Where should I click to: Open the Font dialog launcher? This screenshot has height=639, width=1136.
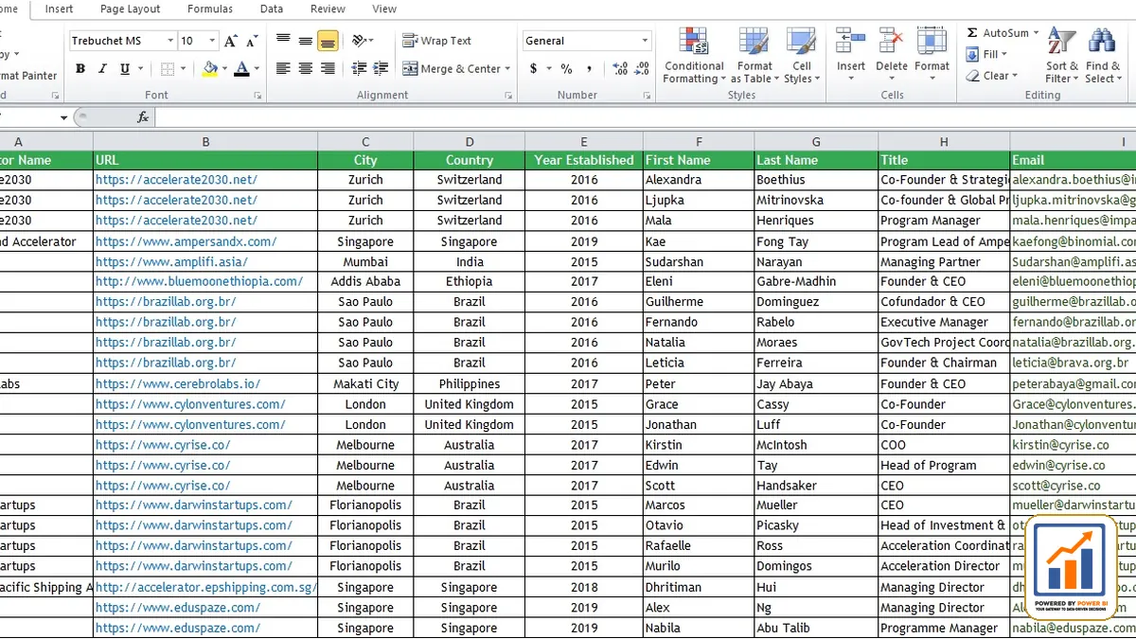pos(257,96)
